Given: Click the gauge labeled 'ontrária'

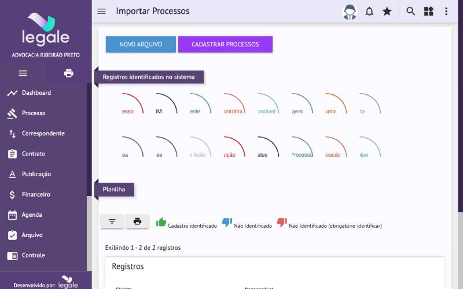Looking at the screenshot, I should pyautogui.click(x=234, y=104).
